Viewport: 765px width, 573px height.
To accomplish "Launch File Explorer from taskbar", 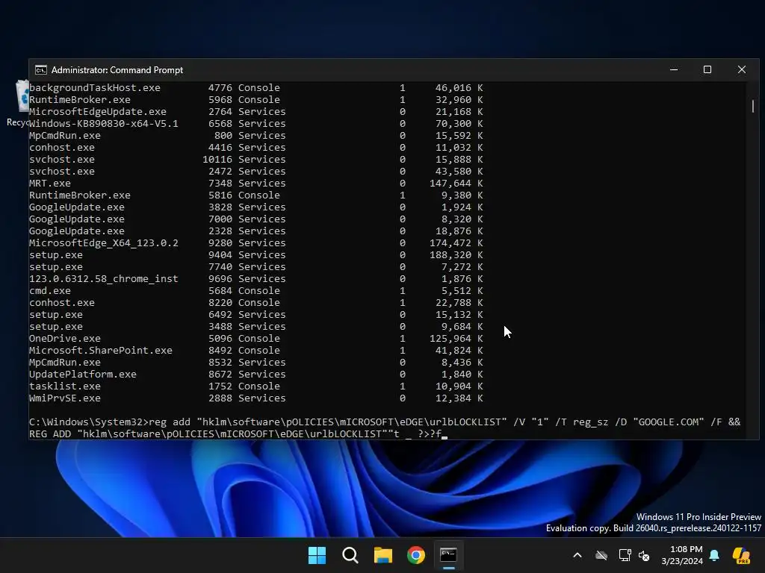I will coord(383,555).
